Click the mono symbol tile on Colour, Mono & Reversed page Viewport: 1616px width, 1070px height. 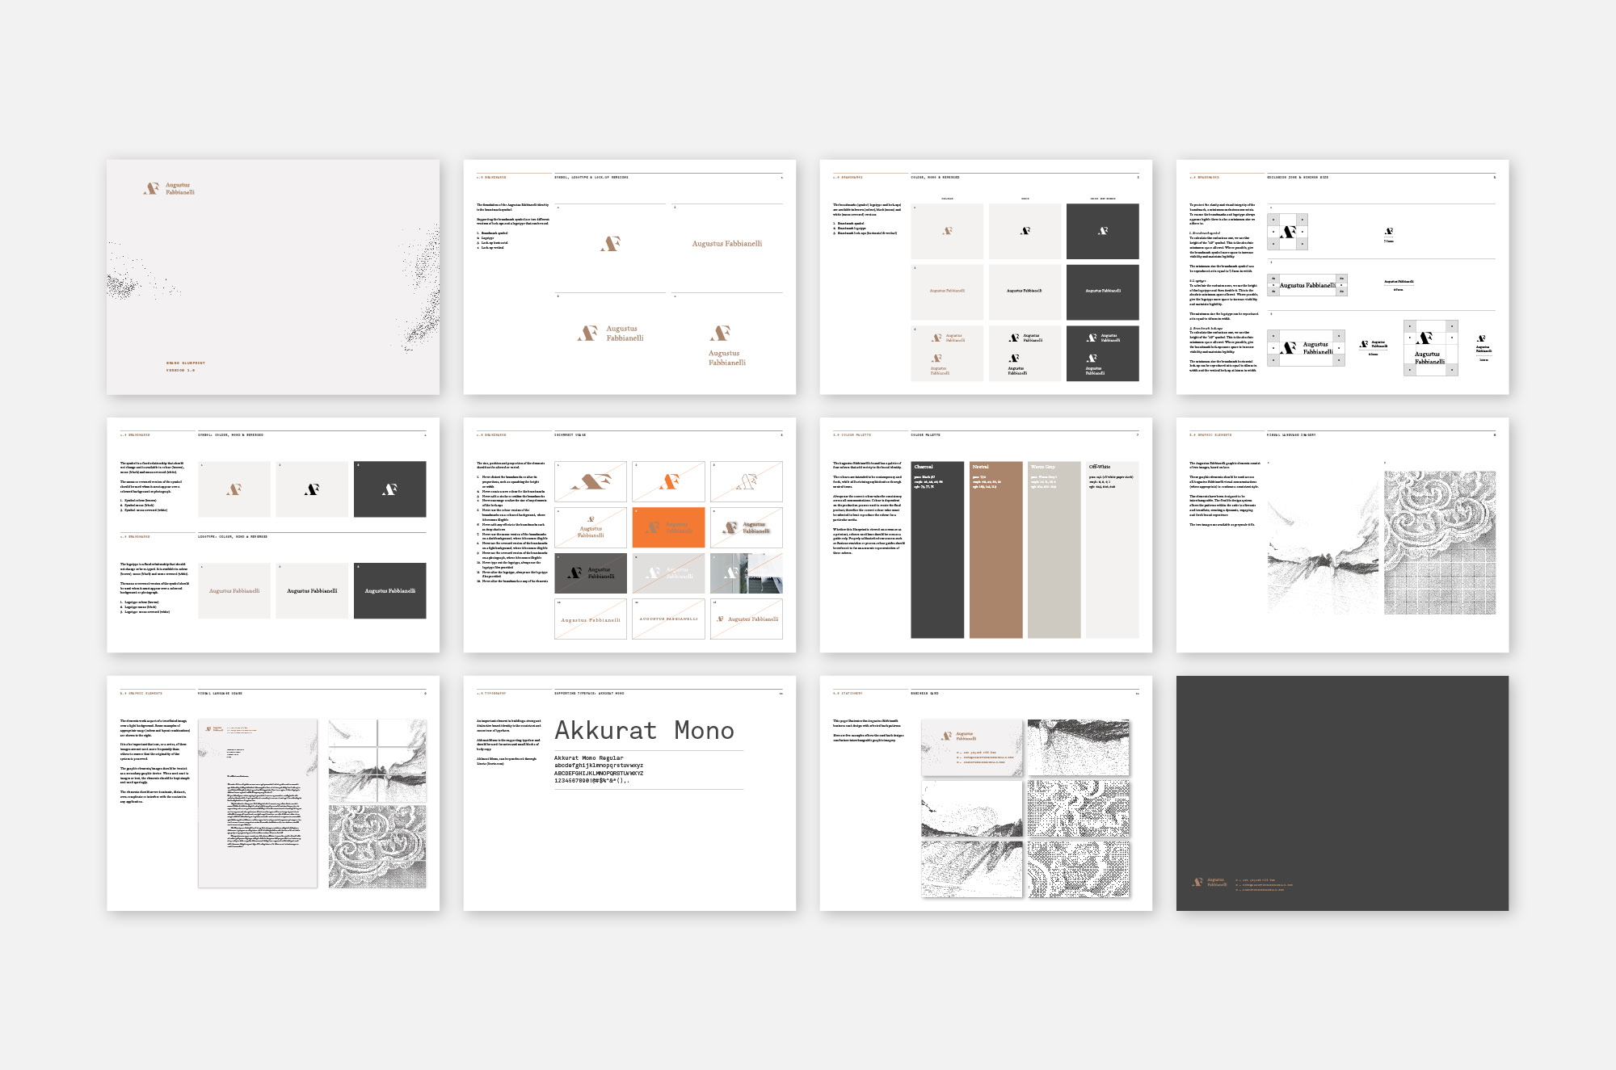1025,231
